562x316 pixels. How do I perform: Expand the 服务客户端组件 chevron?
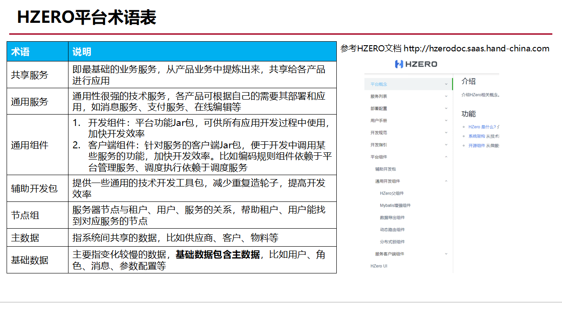click(446, 254)
